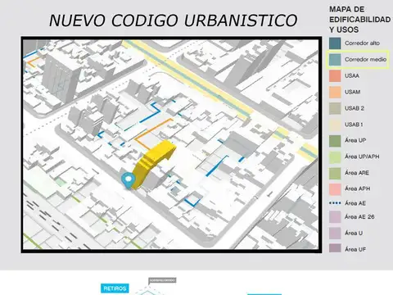Select the USAB 2 legend label
The height and width of the screenshot is (295, 393).
355,108
